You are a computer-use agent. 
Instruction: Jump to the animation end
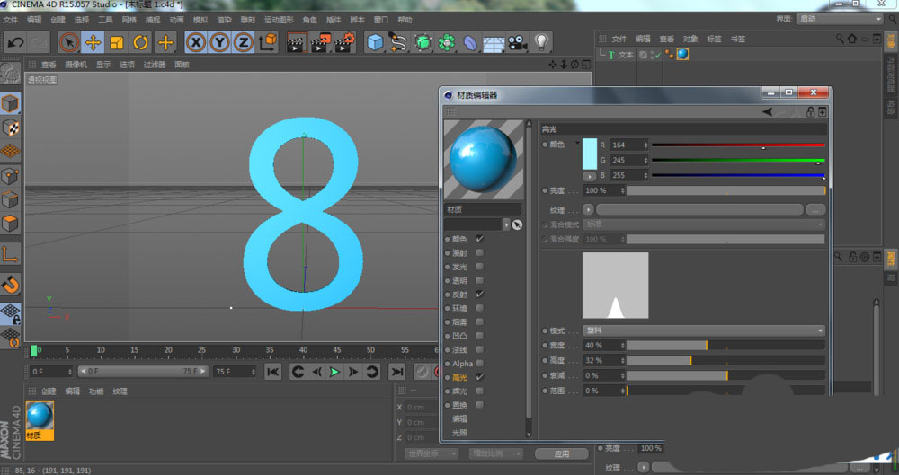click(396, 372)
